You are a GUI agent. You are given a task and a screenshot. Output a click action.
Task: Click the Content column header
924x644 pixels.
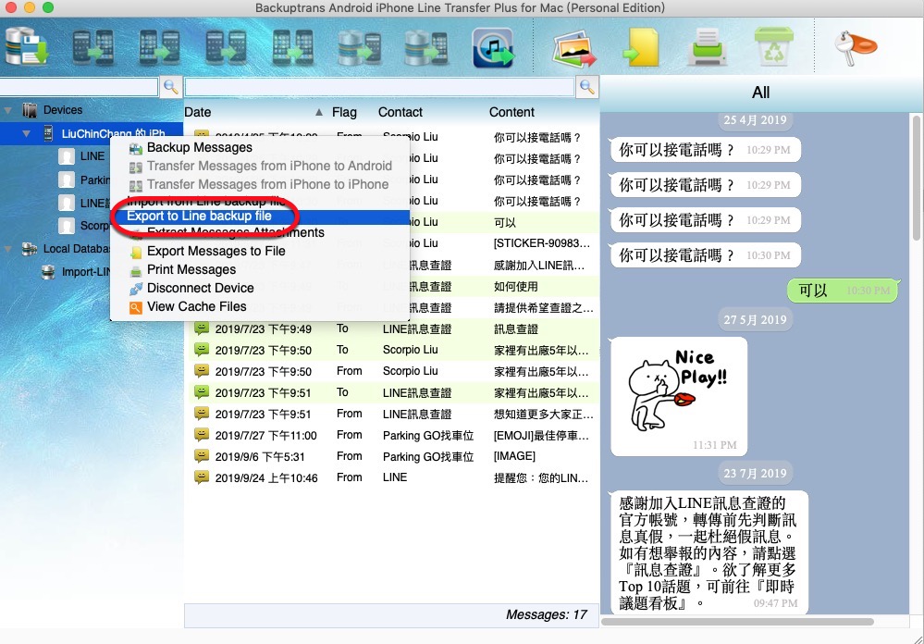pos(511,112)
